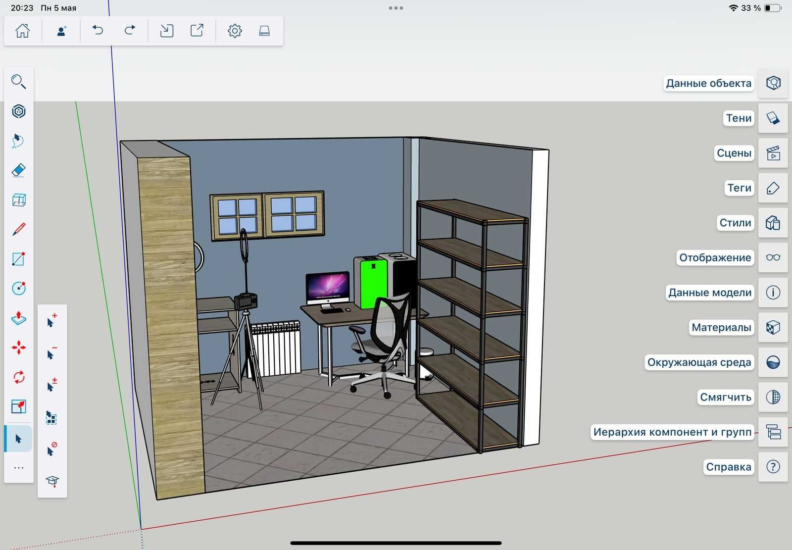Screen dimensions: 792x550
Task: Tap the import arrow-into-box icon
Action: 167,31
